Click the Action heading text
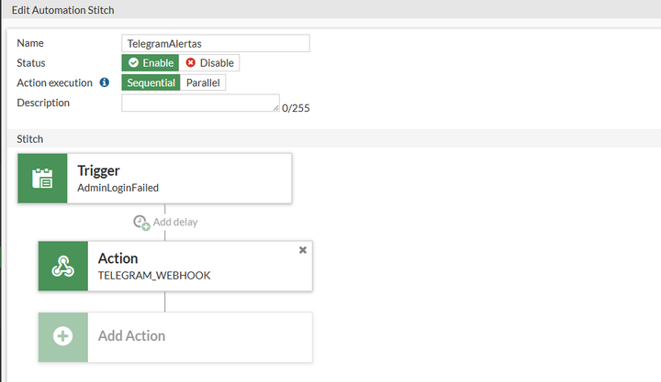The width and height of the screenshot is (661, 382). click(118, 258)
